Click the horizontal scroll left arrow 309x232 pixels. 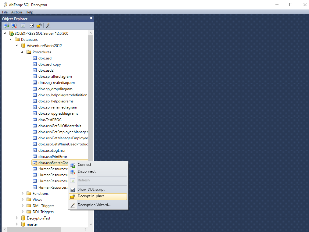pyautogui.click(x=5, y=230)
